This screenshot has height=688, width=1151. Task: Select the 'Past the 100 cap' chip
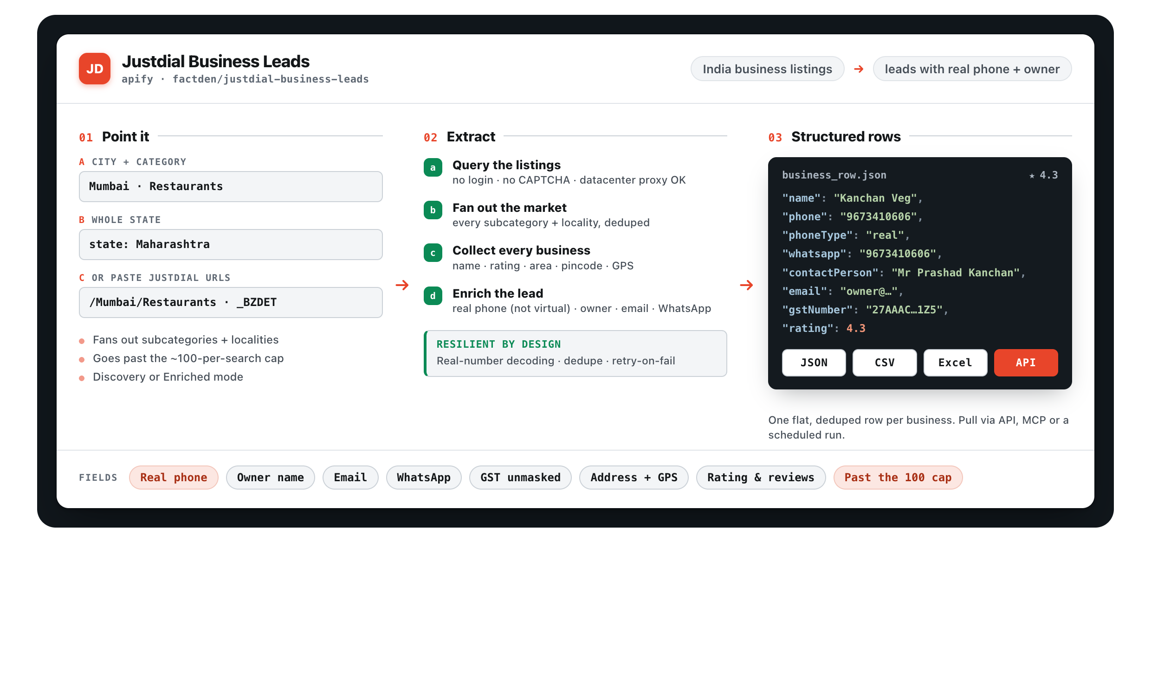point(898,478)
